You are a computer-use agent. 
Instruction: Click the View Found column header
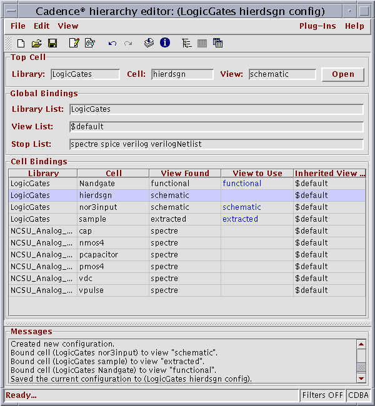click(184, 174)
